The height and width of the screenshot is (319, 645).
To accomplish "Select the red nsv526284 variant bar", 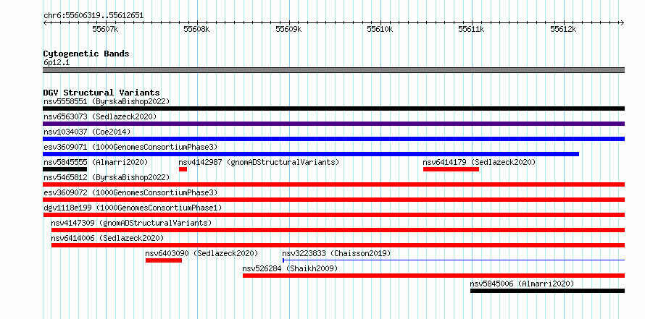I will (x=433, y=276).
